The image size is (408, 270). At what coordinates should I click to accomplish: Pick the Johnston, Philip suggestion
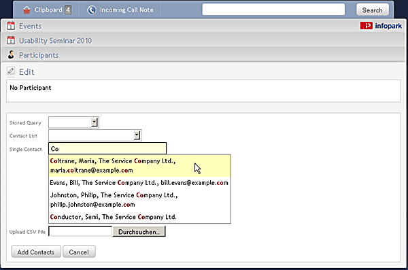point(139,200)
